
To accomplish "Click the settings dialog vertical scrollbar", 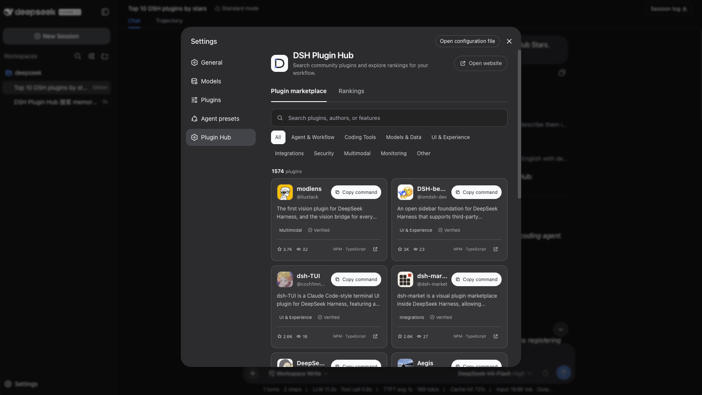I will point(519,124).
